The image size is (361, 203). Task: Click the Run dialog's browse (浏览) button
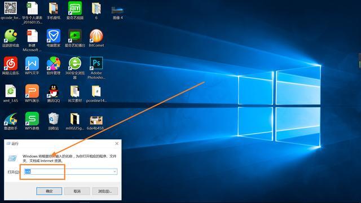click(105, 191)
